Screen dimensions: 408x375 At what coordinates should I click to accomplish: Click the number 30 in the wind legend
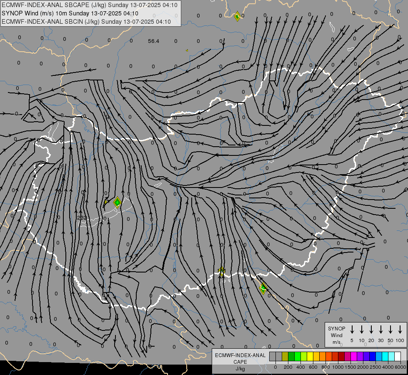coord(380,340)
